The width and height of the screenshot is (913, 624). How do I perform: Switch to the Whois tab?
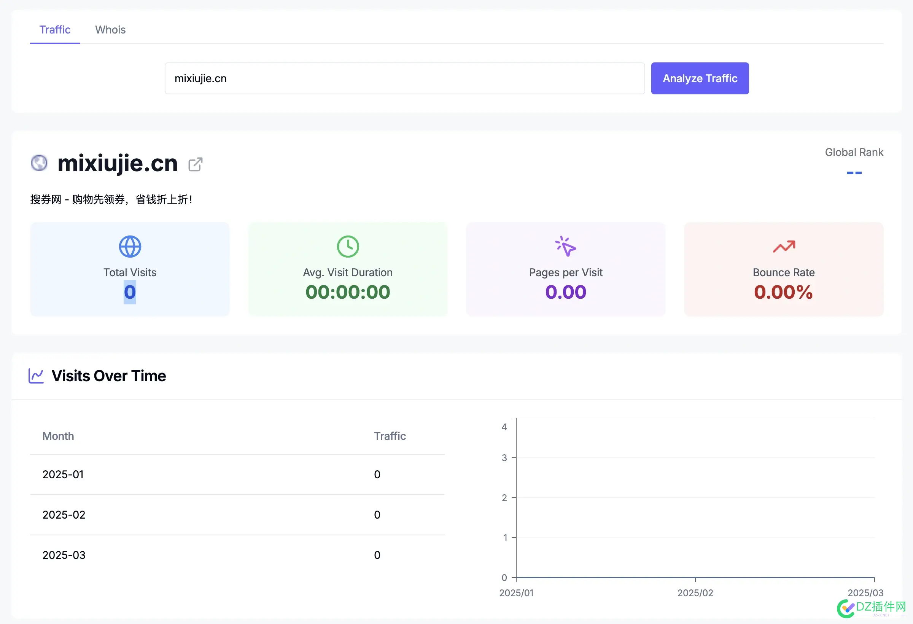coord(110,30)
